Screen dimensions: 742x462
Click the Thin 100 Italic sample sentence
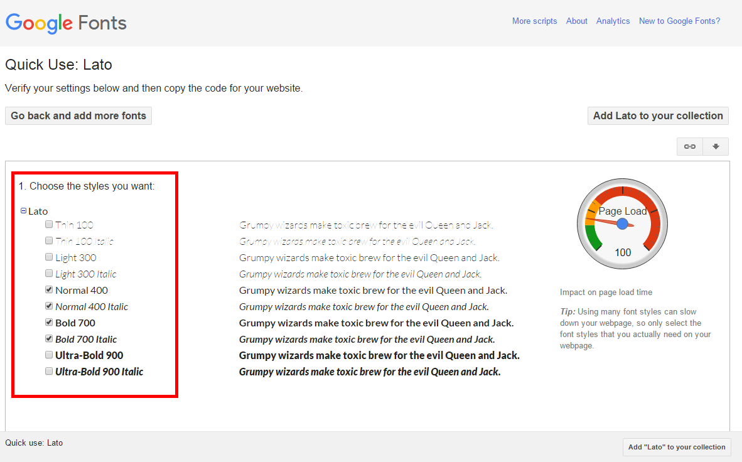tap(357, 242)
